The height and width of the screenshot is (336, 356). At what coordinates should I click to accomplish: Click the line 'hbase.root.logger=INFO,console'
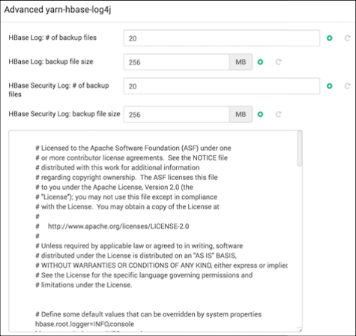click(85, 324)
